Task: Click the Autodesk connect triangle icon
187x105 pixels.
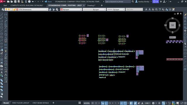Action: coord(164,1)
